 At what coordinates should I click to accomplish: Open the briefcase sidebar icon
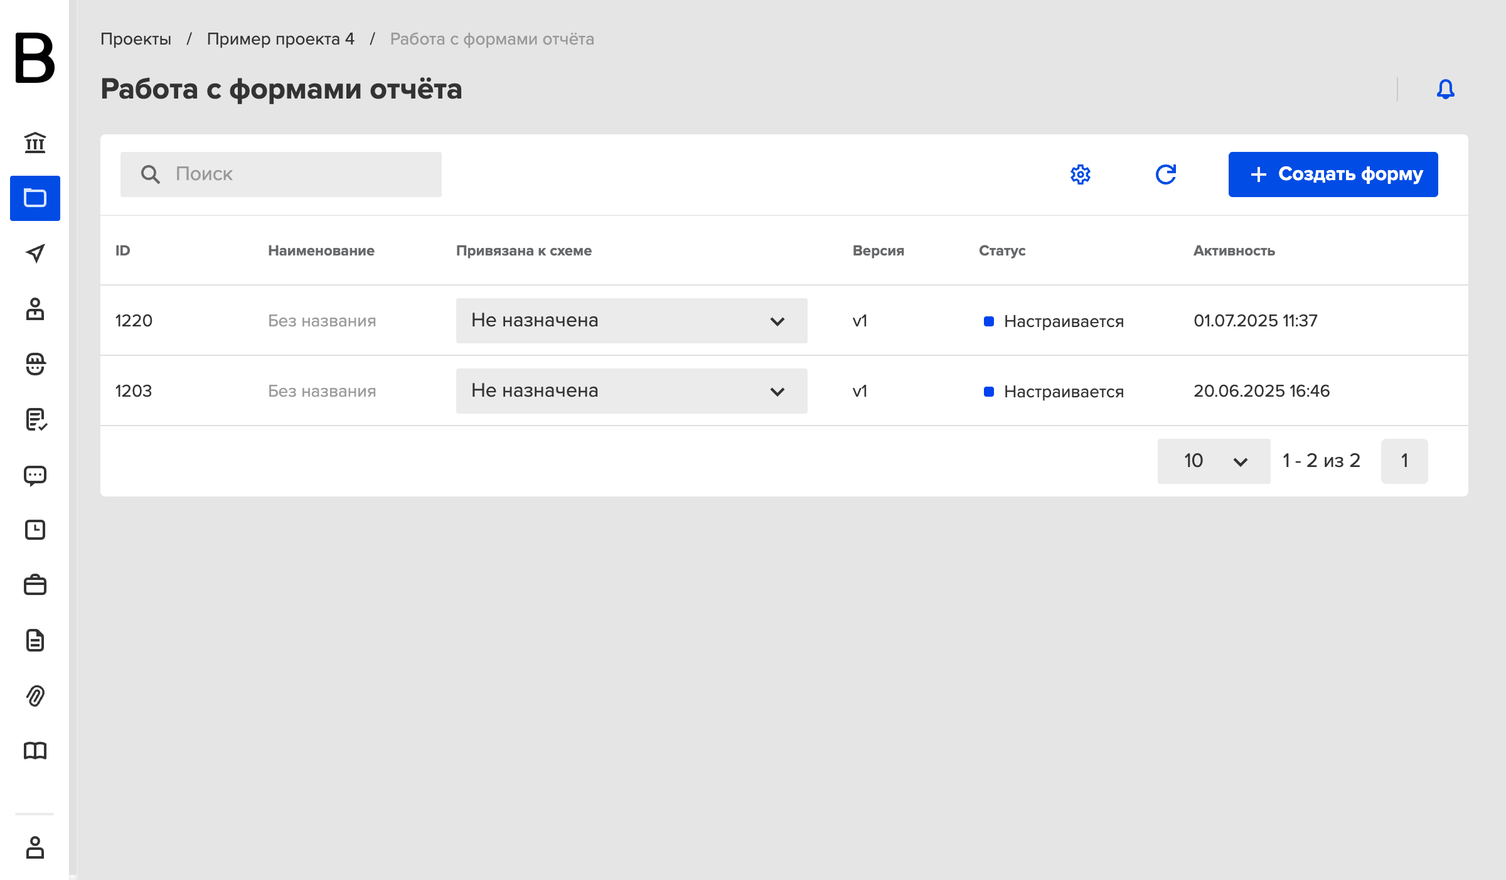(x=35, y=585)
